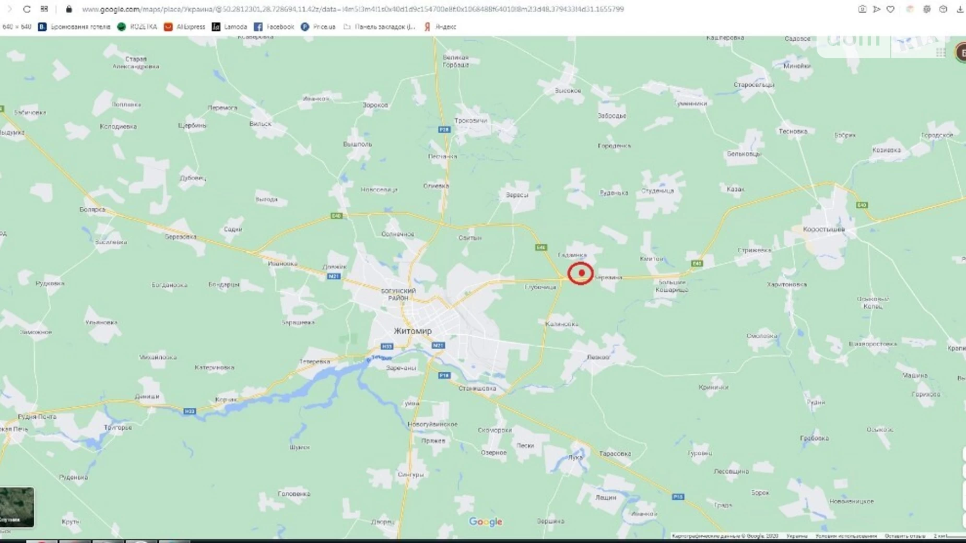Take a snapshot with the camera icon
This screenshot has height=543, width=966.
[x=862, y=9]
